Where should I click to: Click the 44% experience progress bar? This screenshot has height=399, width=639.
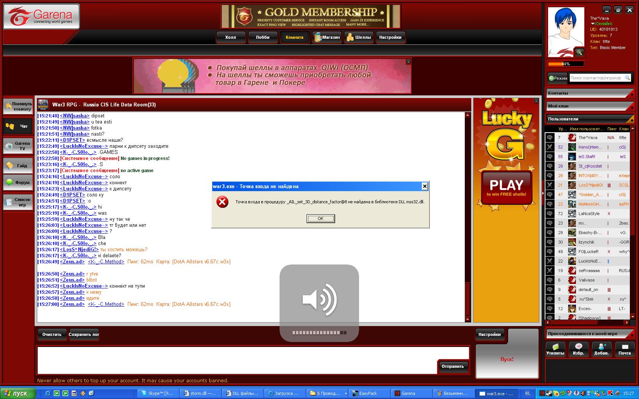[566, 64]
